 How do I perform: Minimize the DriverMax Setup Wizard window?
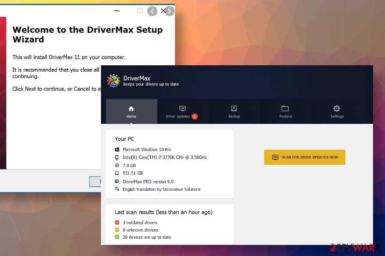pos(117,11)
